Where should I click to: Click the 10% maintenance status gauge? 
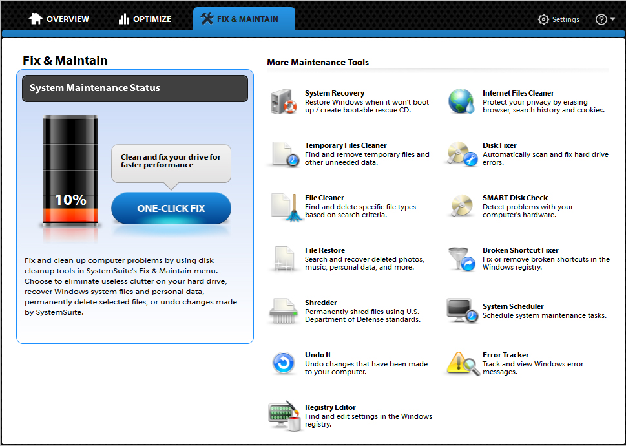70,171
